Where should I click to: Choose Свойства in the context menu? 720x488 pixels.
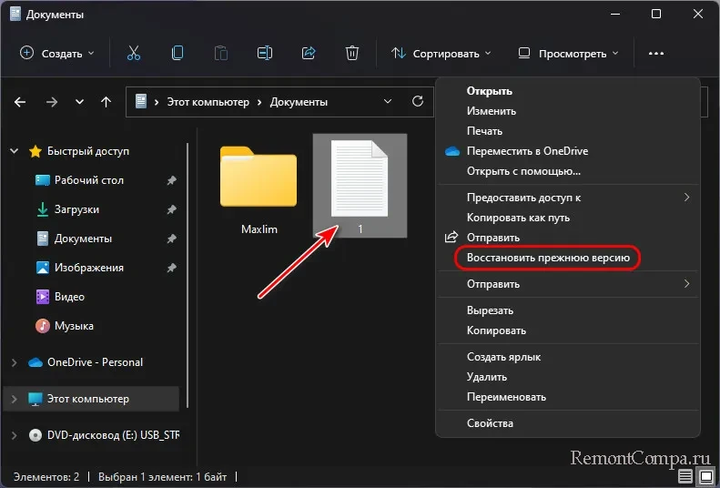490,423
